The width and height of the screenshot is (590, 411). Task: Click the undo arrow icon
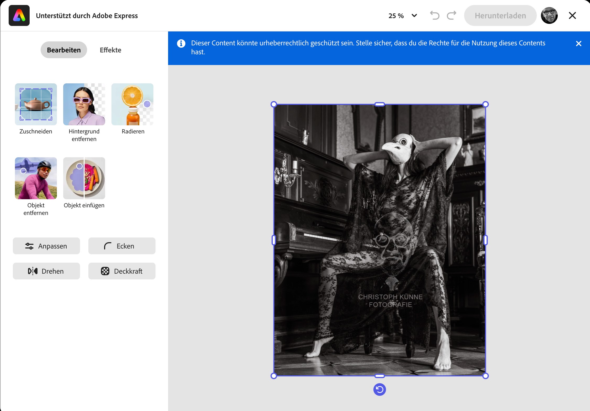pos(435,15)
